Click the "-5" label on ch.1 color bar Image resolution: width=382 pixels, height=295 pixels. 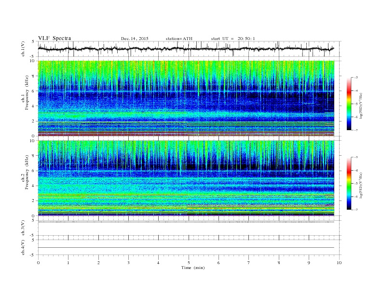point(356,104)
